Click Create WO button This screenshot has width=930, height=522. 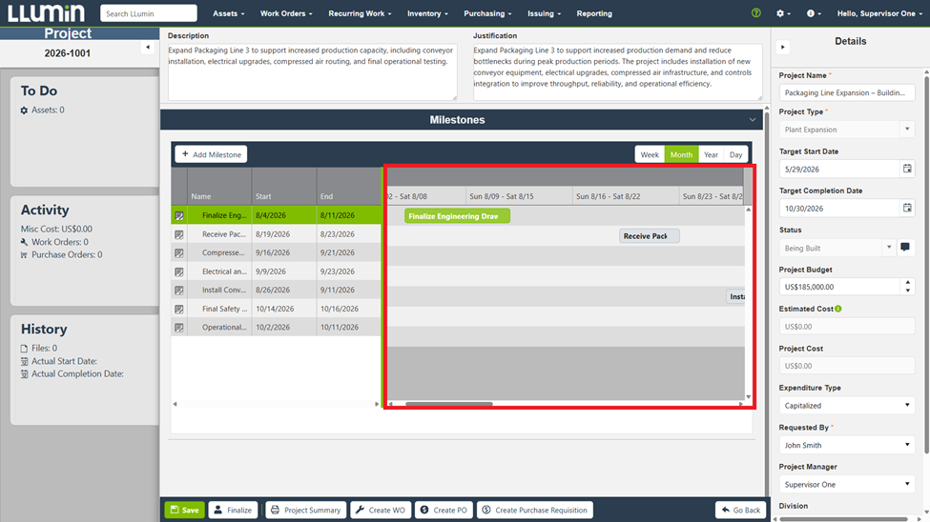point(381,510)
